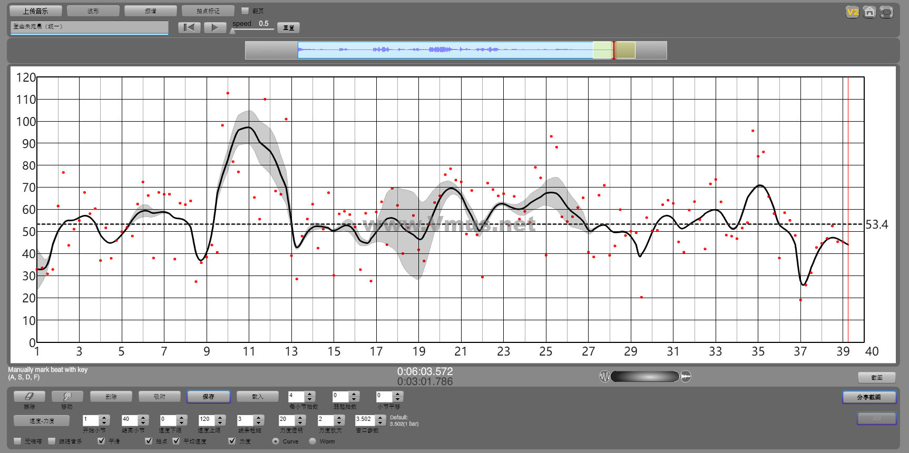Increase 小节平移 bar shift value

pos(398,393)
